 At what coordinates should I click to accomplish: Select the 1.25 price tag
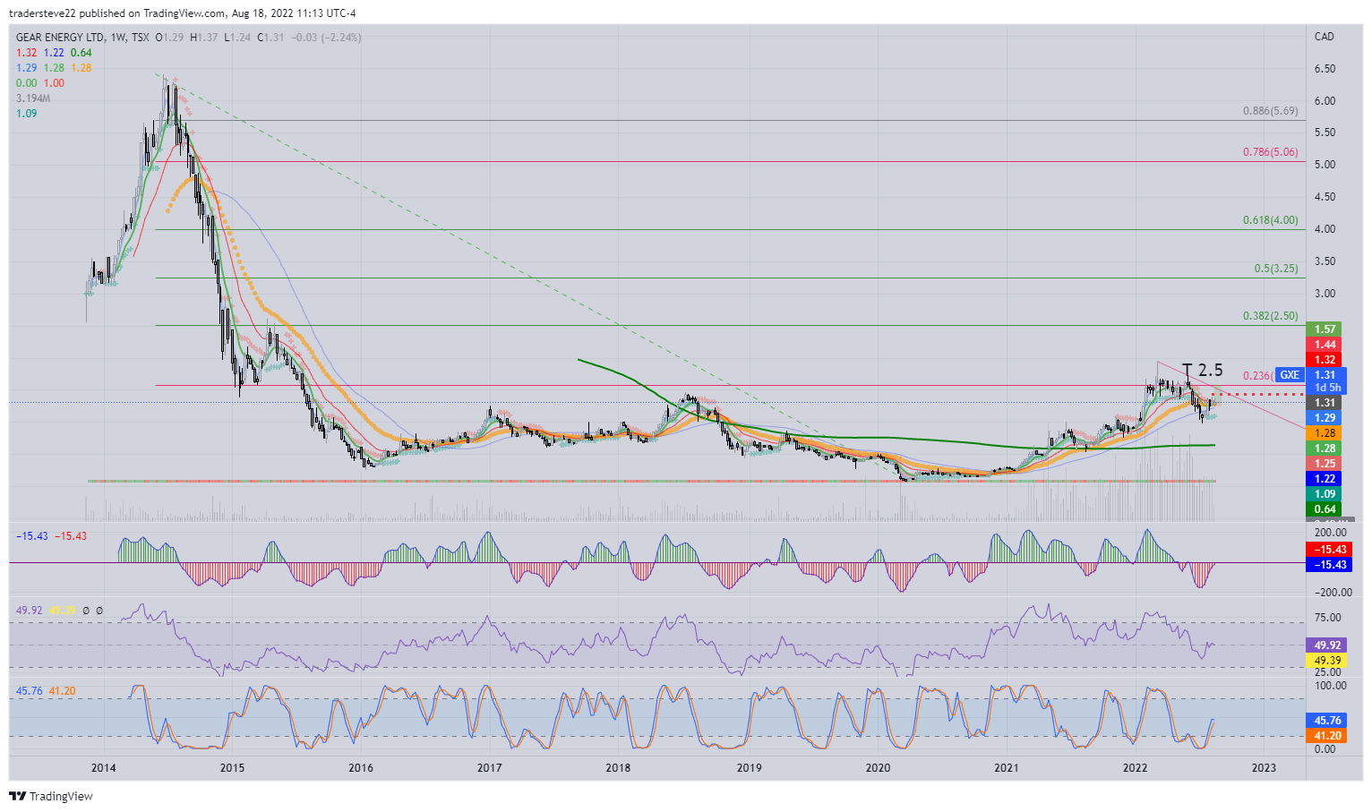[x=1325, y=464]
